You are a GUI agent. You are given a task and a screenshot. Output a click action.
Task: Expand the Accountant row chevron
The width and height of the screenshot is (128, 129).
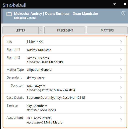(x=121, y=120)
